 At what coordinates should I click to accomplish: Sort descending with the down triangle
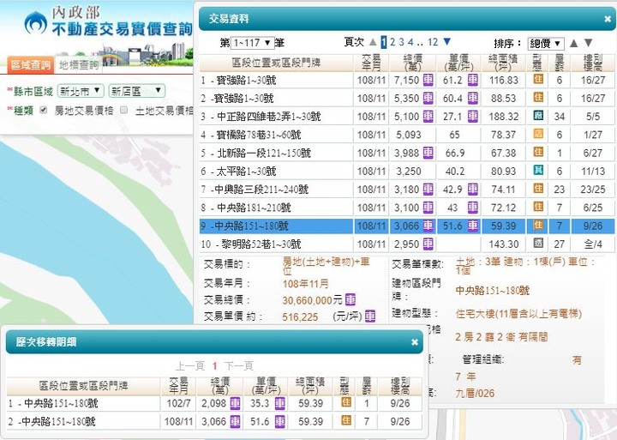588,43
